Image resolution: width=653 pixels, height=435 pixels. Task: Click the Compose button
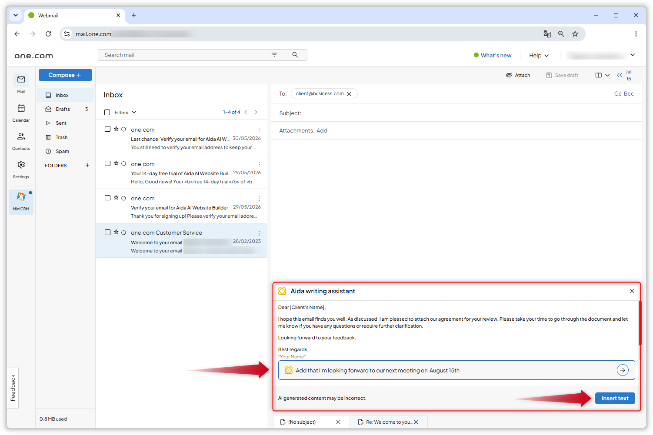point(65,75)
